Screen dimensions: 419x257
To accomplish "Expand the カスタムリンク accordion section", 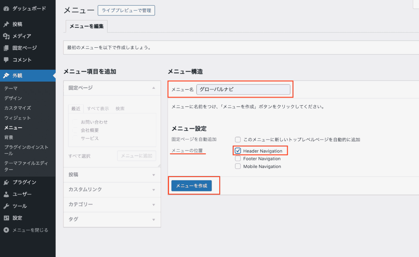I will pos(112,190).
